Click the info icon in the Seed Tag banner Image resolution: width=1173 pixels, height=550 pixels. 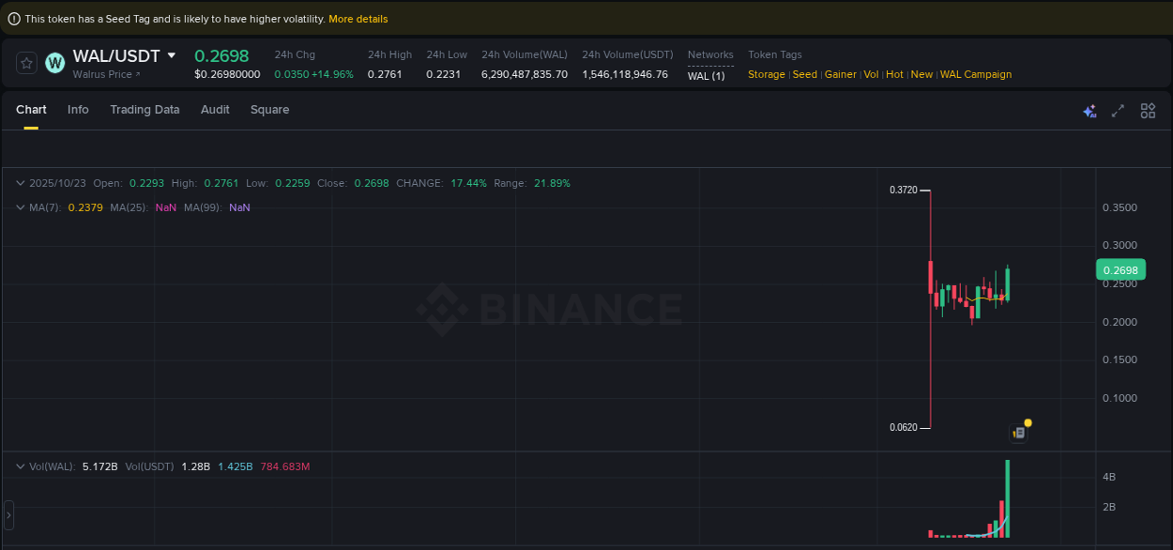(x=13, y=18)
